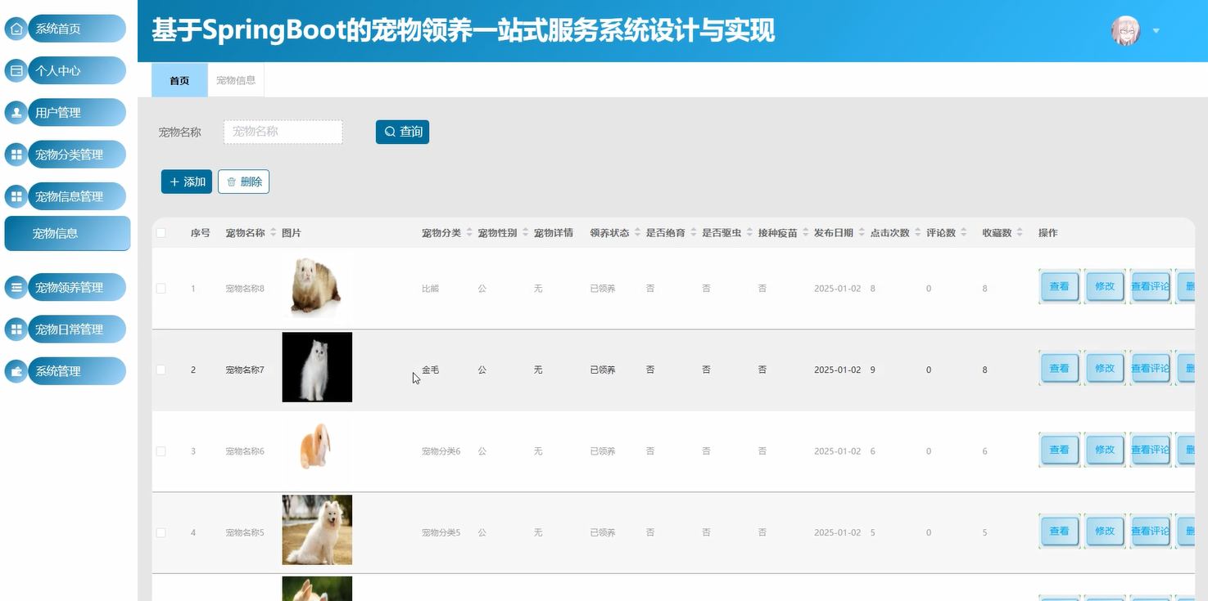Screen dimensions: 1208x601
Task: Sort by 评论数 column arrows
Action: (x=964, y=233)
